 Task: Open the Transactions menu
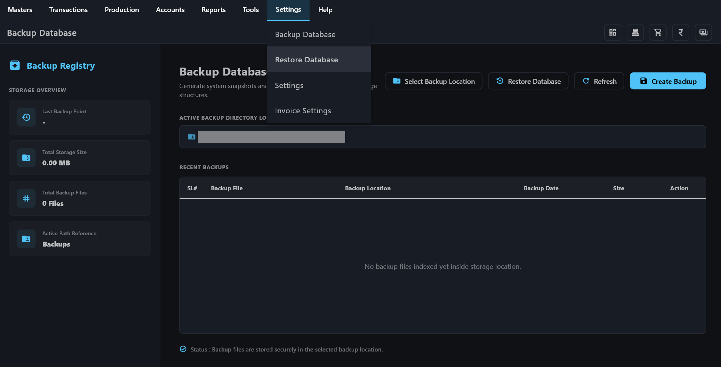coord(68,10)
